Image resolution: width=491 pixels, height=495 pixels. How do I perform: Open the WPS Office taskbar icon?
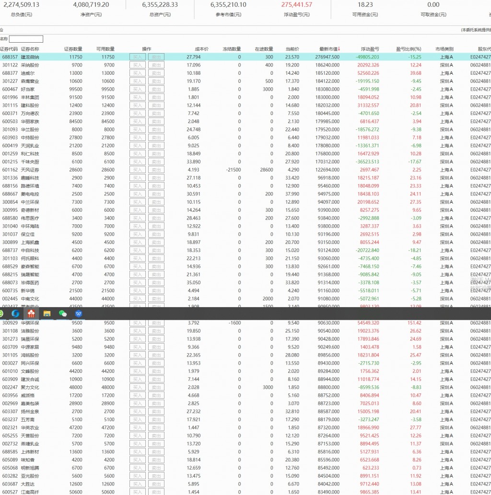79,314
